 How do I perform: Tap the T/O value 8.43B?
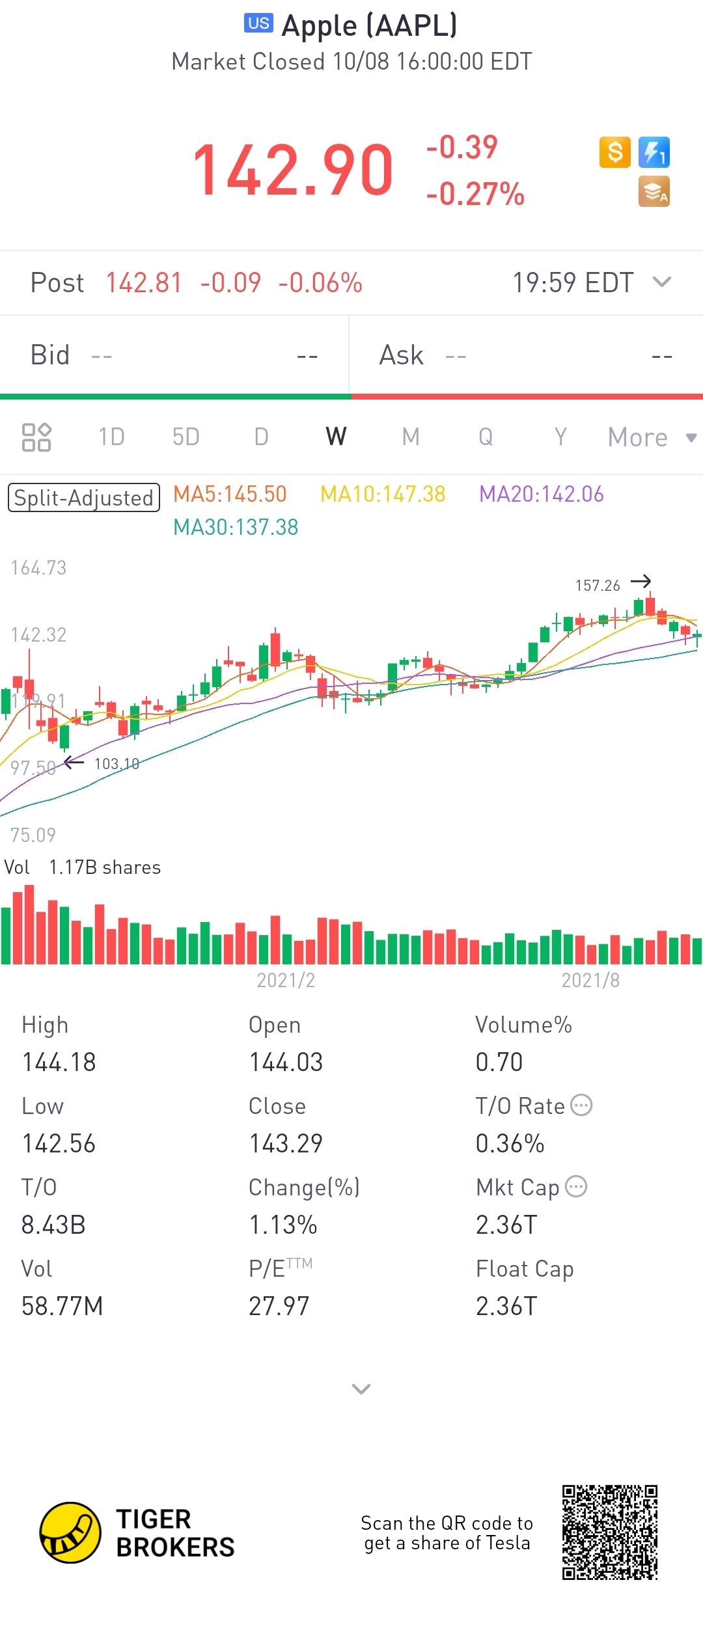(x=53, y=1225)
